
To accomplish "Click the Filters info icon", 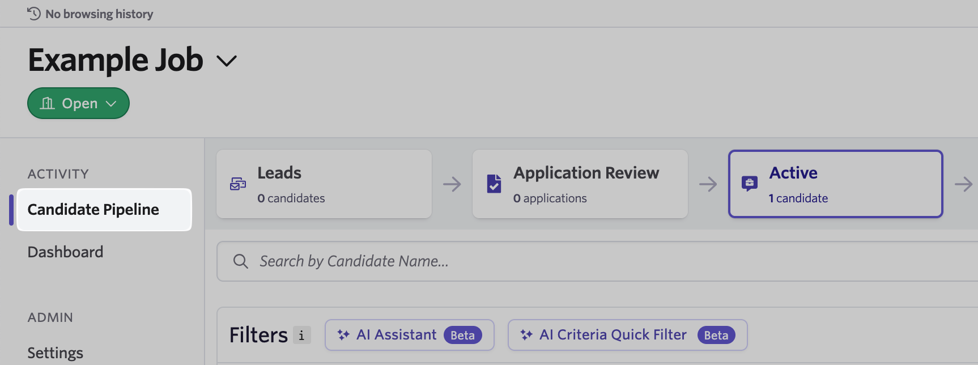I will tap(302, 335).
